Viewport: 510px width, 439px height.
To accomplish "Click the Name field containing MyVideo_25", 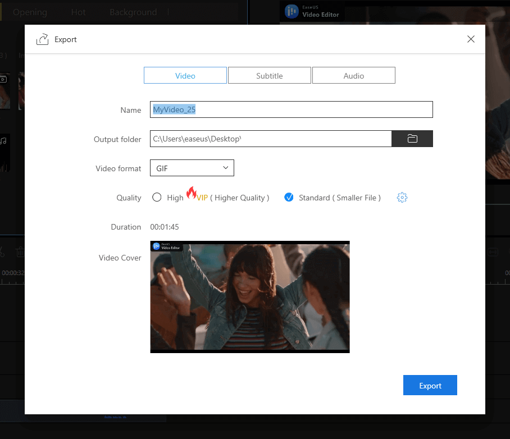I will click(x=292, y=110).
